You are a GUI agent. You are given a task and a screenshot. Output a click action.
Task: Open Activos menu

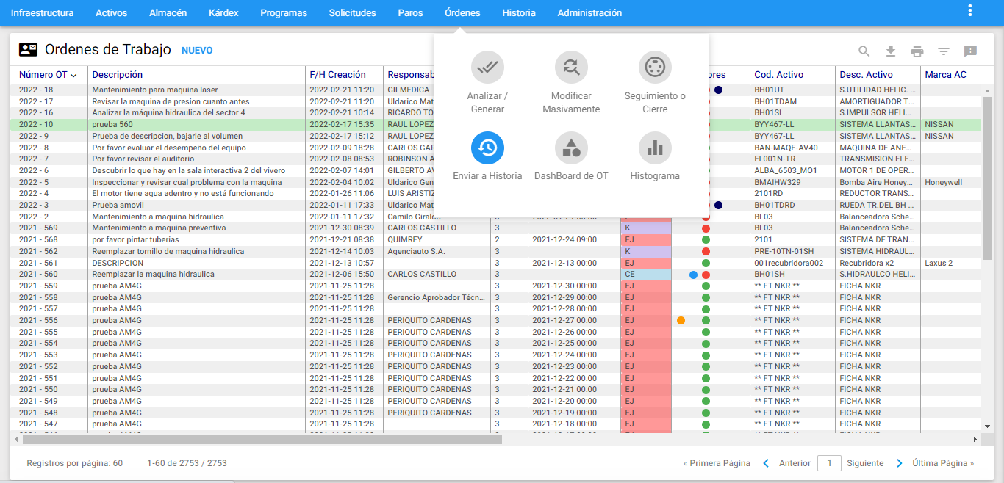[x=112, y=12]
